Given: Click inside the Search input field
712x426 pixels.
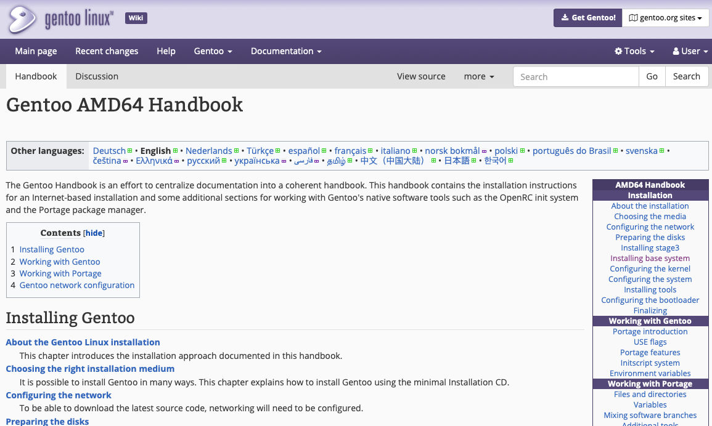Looking at the screenshot, I should 576,76.
